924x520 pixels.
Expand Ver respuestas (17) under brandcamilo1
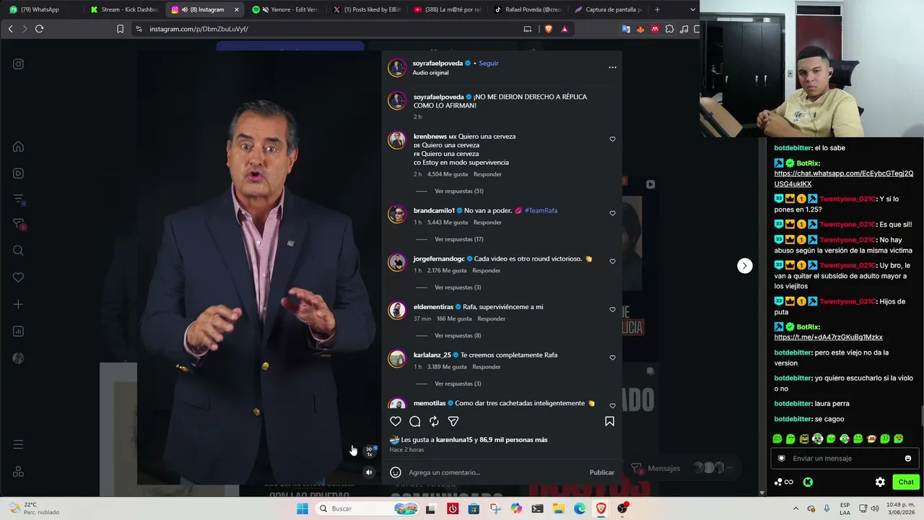coord(459,239)
